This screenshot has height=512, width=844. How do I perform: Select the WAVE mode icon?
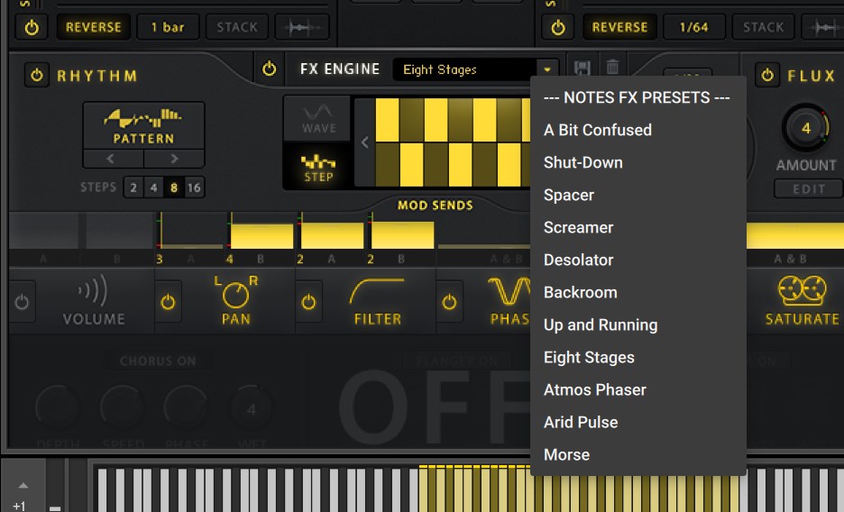(318, 117)
